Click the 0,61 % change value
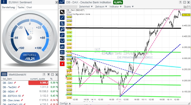Viewport: 191px width, 105px height. click(54, 87)
